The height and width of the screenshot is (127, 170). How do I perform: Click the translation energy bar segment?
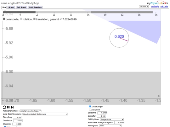point(122,12)
